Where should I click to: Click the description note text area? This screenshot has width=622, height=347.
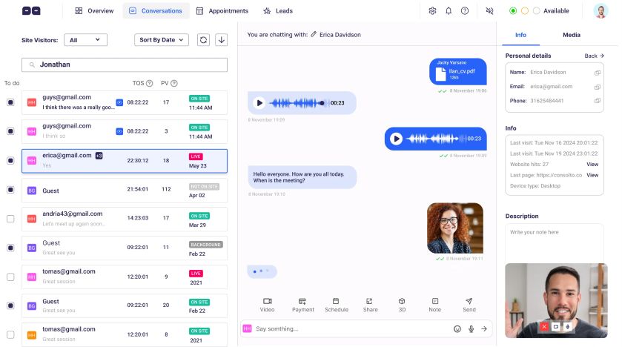tap(555, 242)
